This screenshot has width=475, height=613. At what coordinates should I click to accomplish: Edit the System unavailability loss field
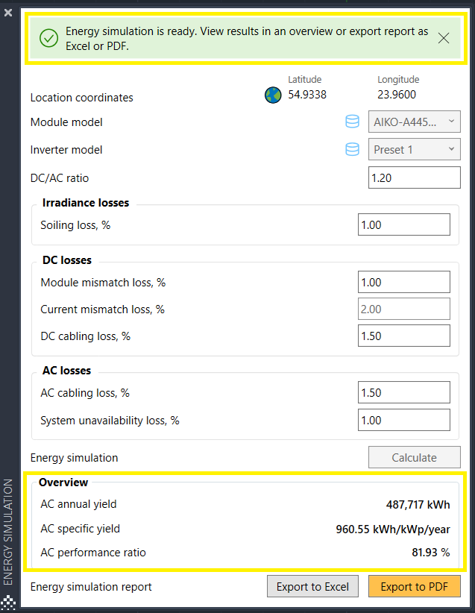click(404, 420)
